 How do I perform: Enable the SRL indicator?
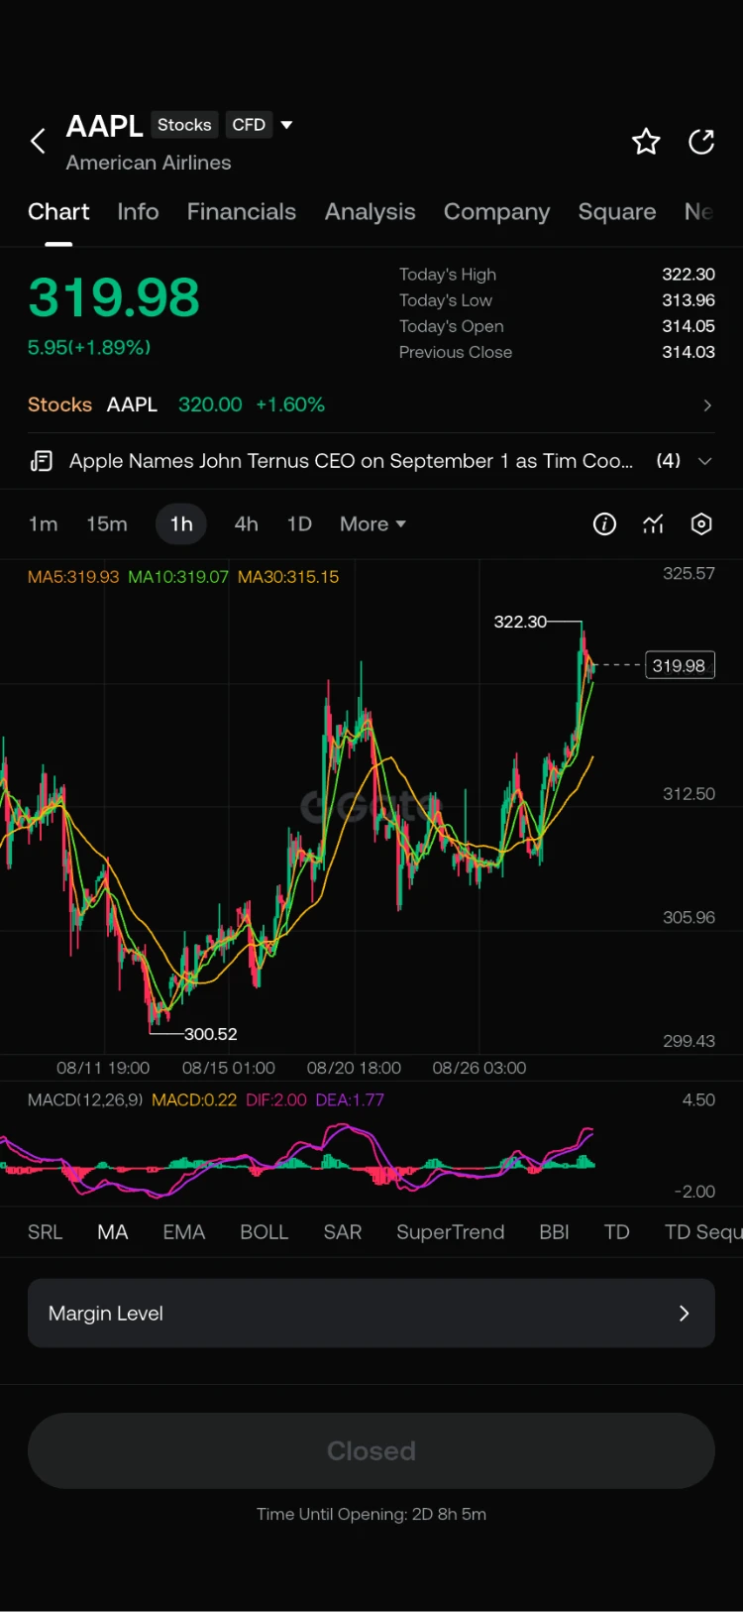[x=45, y=1232]
